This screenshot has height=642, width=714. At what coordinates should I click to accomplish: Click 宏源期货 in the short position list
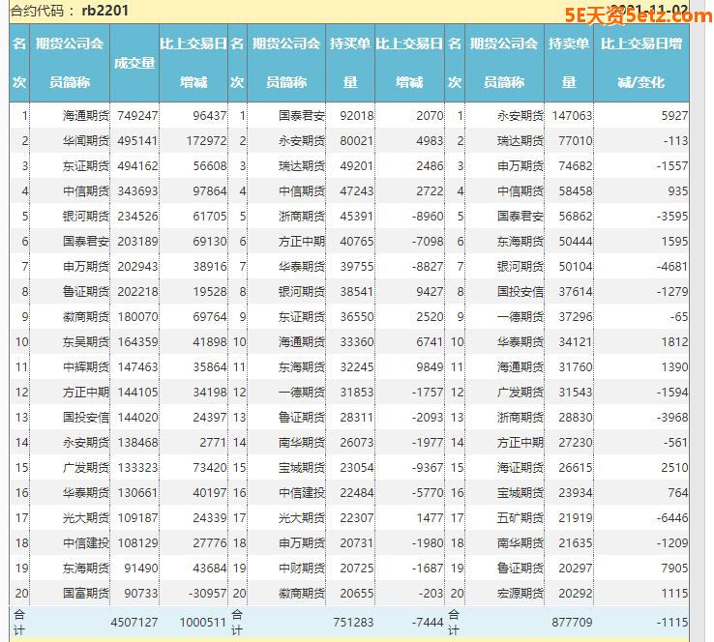[520, 593]
